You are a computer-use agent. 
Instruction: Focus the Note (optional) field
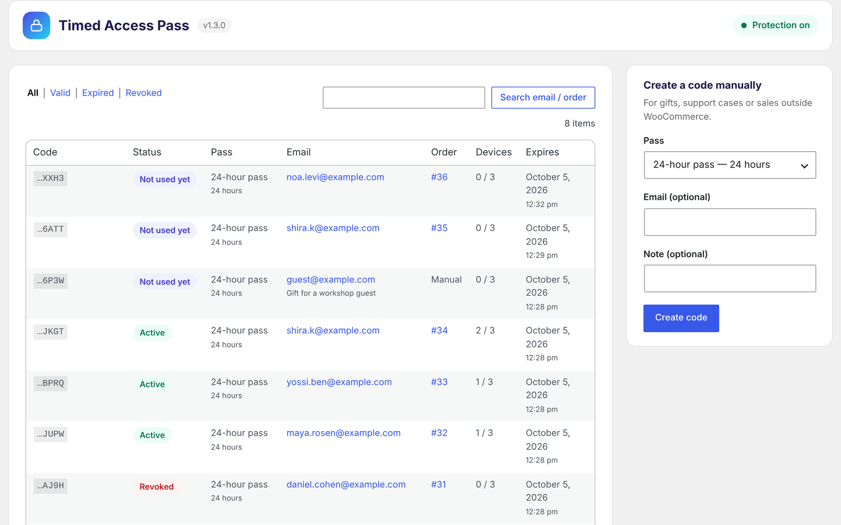[730, 278]
